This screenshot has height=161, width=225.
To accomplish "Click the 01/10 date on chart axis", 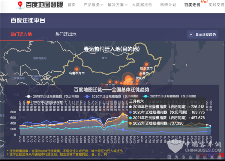I will [x=20, y=139].
